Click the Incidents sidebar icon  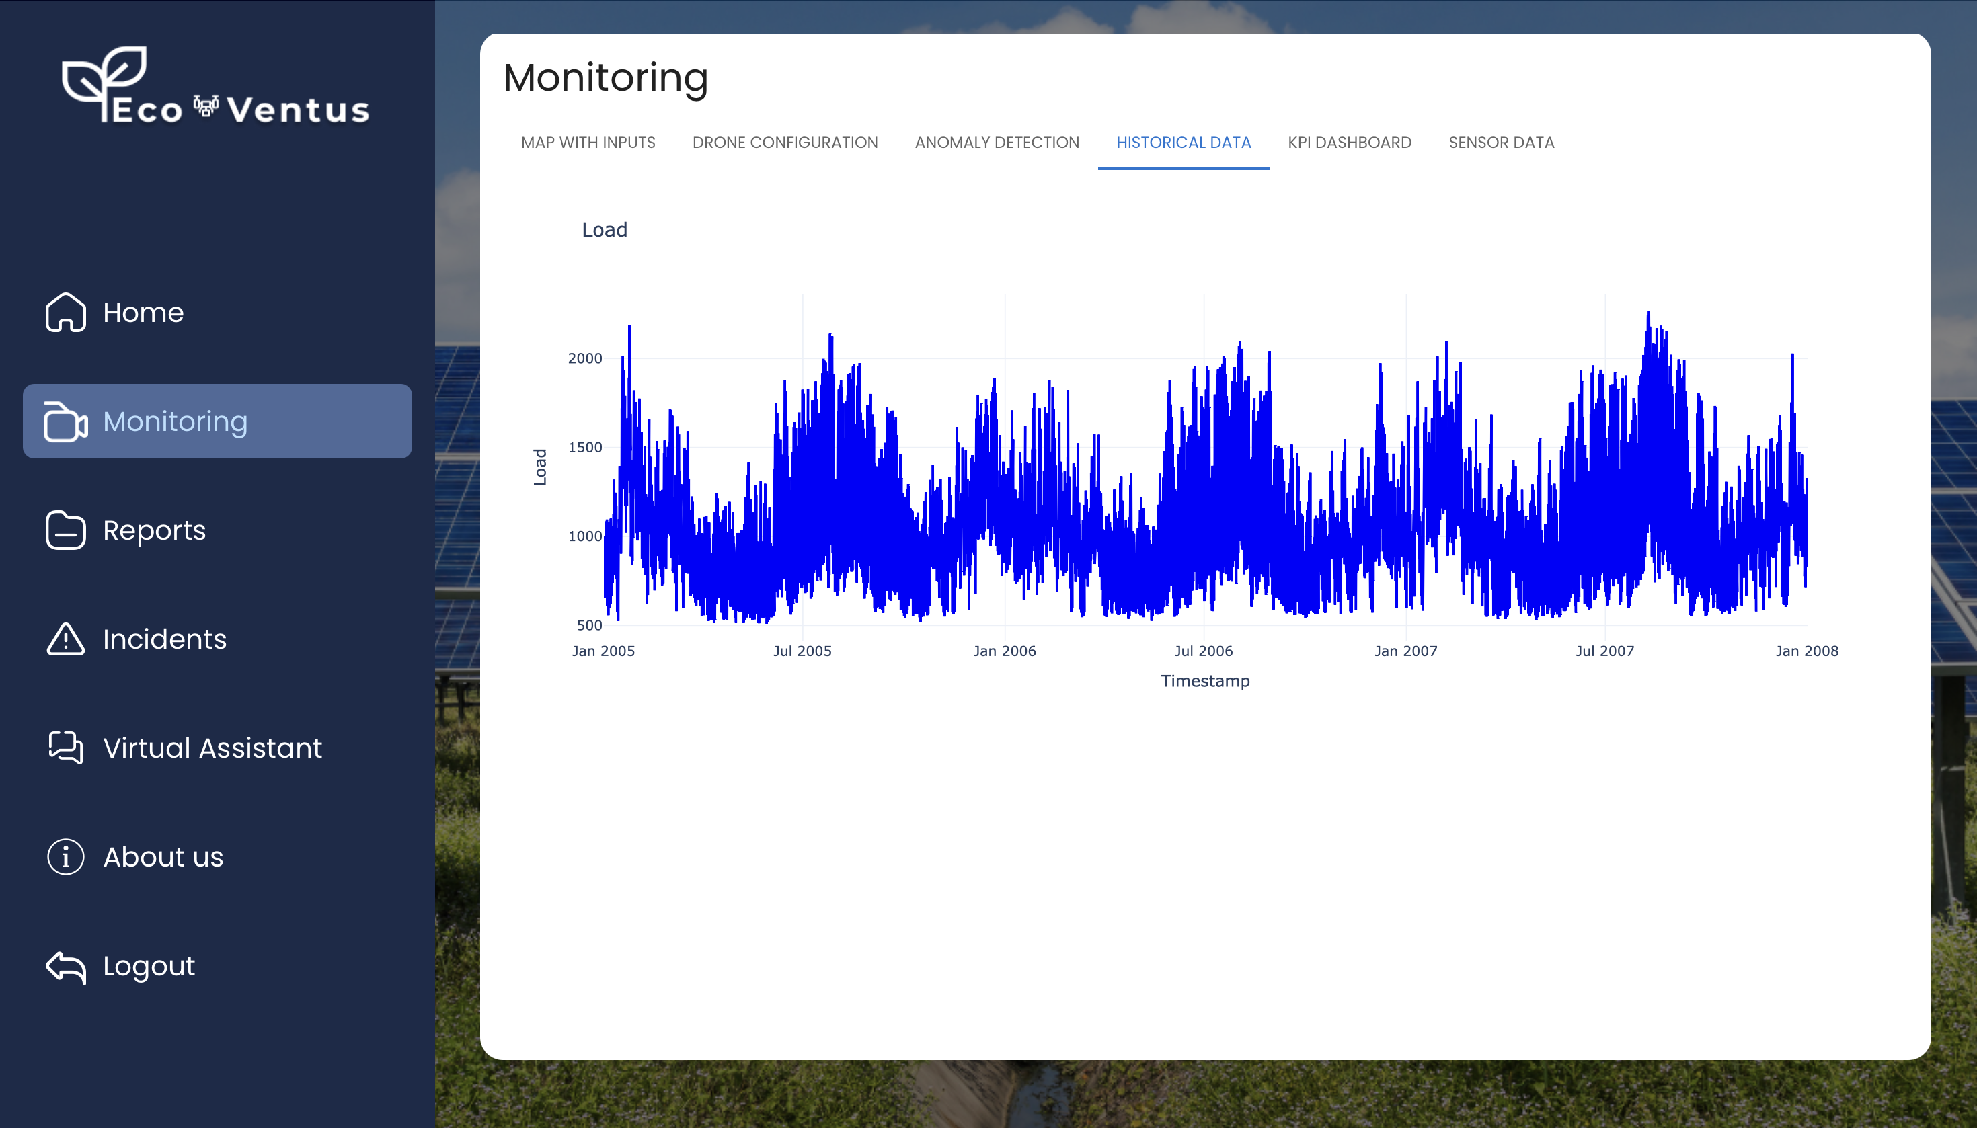pyautogui.click(x=65, y=638)
